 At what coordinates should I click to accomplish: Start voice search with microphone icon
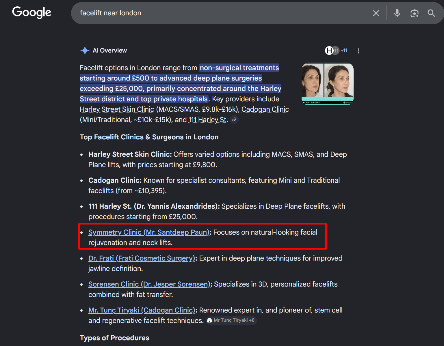pyautogui.click(x=397, y=13)
